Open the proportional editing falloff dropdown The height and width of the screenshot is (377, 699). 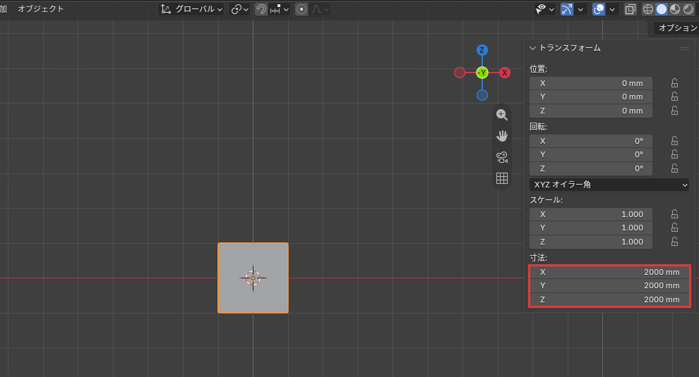tap(320, 9)
